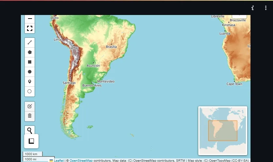Image resolution: width=273 pixels, height=162 pixels.
Task: Expand the layer control at map corner
Action: (239, 16)
